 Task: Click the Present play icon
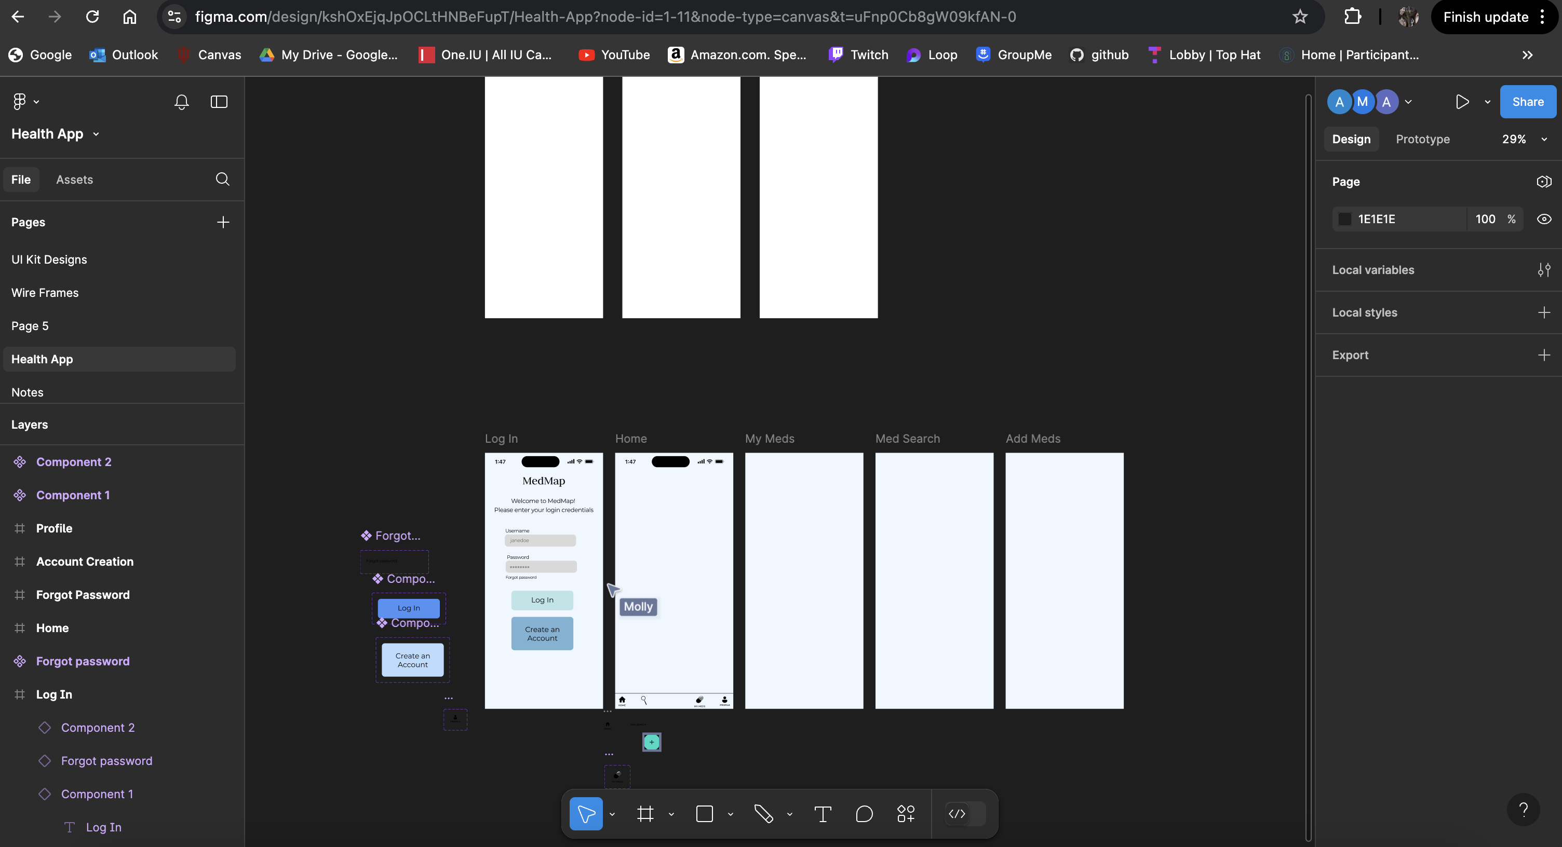1462,102
